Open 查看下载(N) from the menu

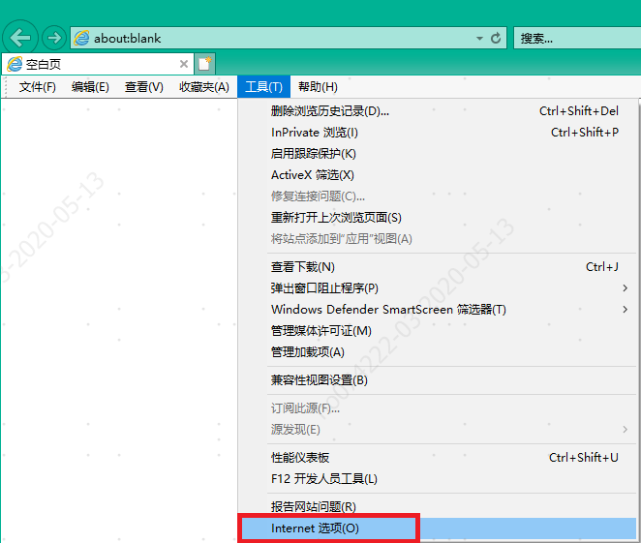point(437,267)
